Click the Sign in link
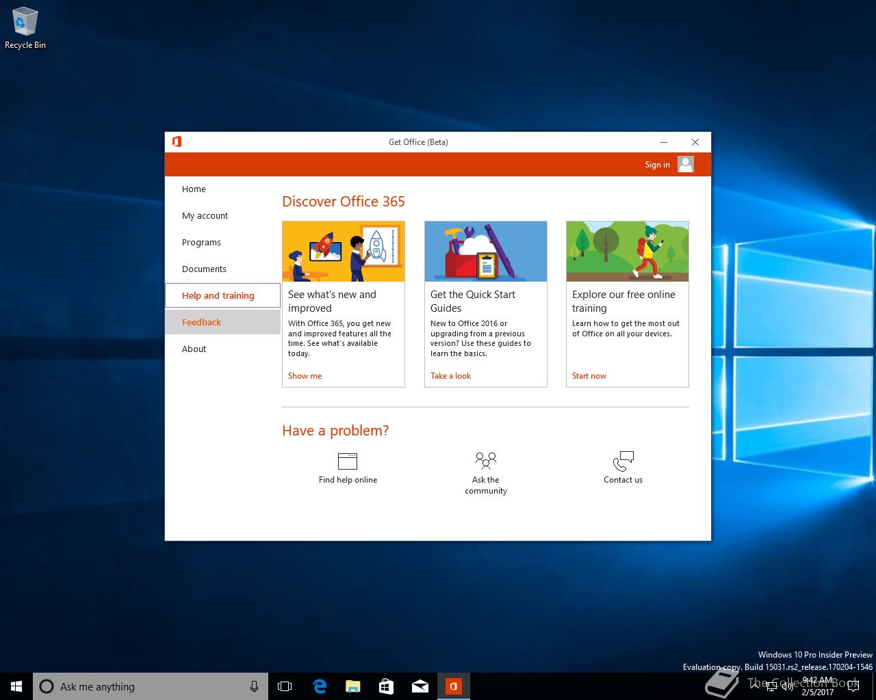 click(x=657, y=165)
